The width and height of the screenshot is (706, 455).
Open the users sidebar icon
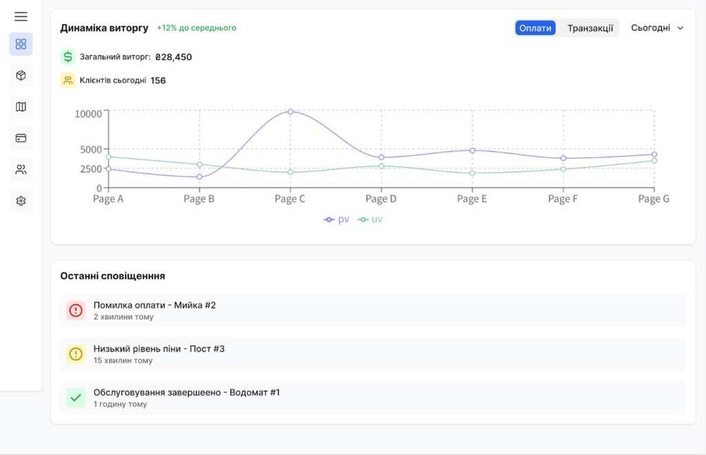pyautogui.click(x=21, y=170)
